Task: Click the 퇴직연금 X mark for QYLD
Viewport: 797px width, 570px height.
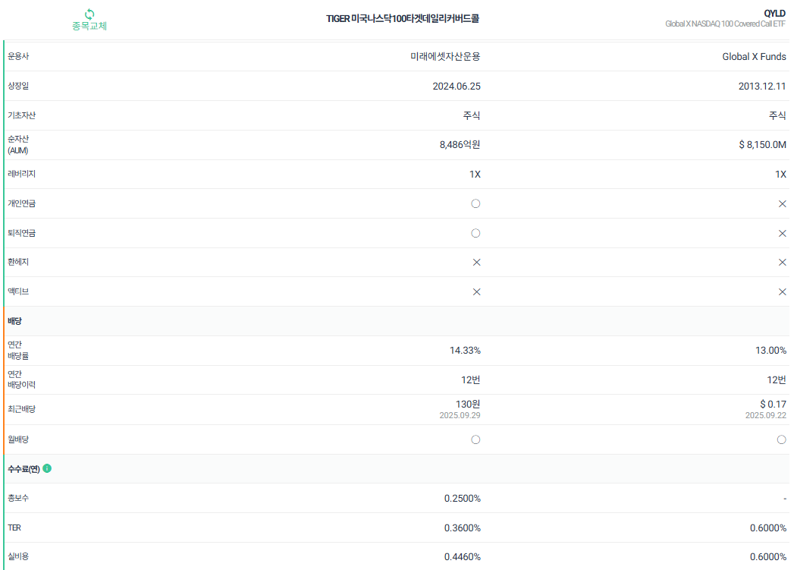Action: pos(783,234)
